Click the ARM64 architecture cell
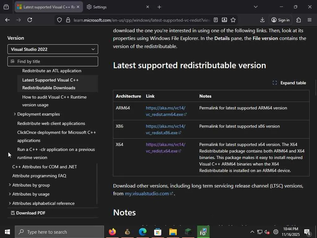 pos(123,108)
